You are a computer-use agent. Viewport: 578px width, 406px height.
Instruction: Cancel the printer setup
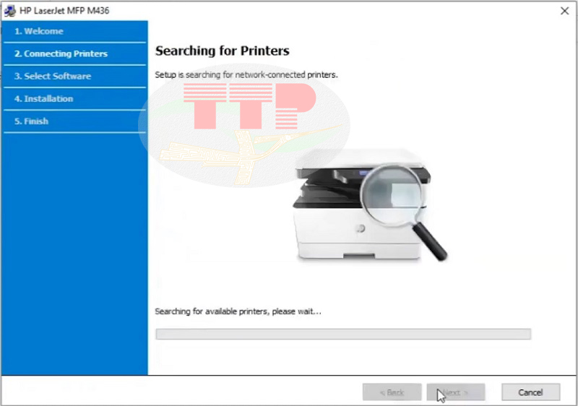pyautogui.click(x=530, y=392)
